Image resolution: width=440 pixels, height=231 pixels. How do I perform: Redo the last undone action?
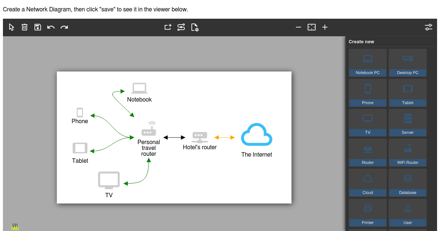(x=64, y=27)
